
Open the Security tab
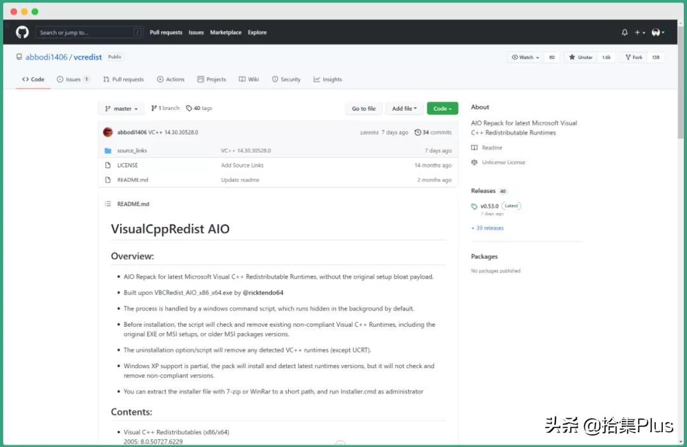pyautogui.click(x=286, y=79)
